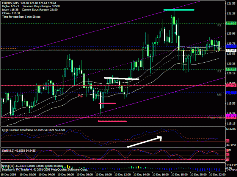Click the "Low= 118.38" readout
Image resolution: width=237 pixels, height=177 pixels.
coord(10,10)
